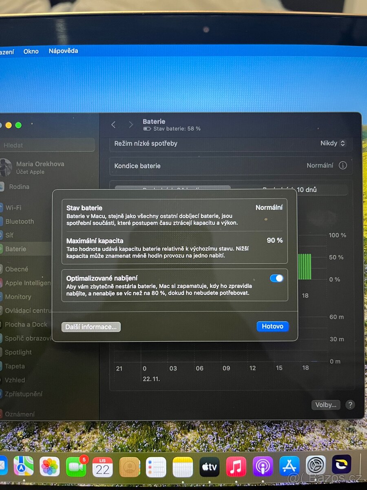Open the Okno menu in menu bar
Viewport: 367px width, 490px height.
(31, 51)
